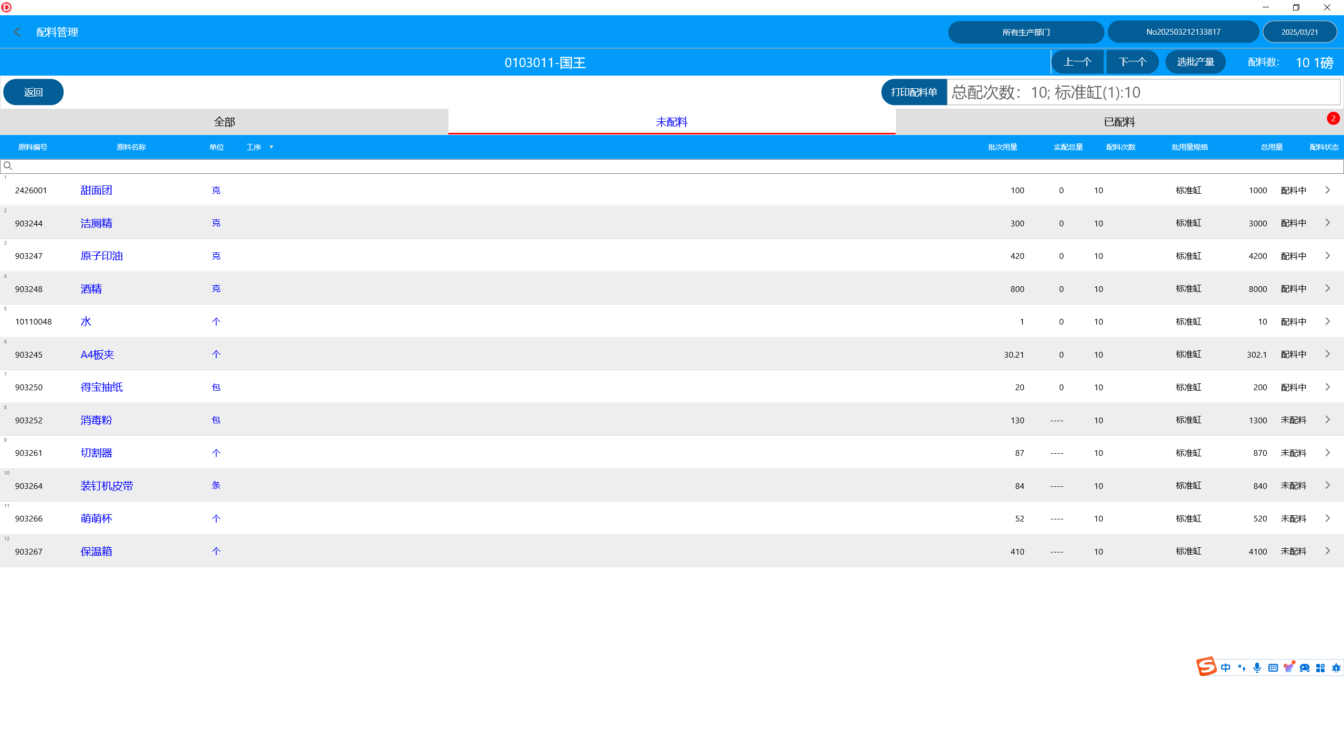
Task: Open the 所有生产部门 department selector
Action: pyautogui.click(x=1025, y=32)
